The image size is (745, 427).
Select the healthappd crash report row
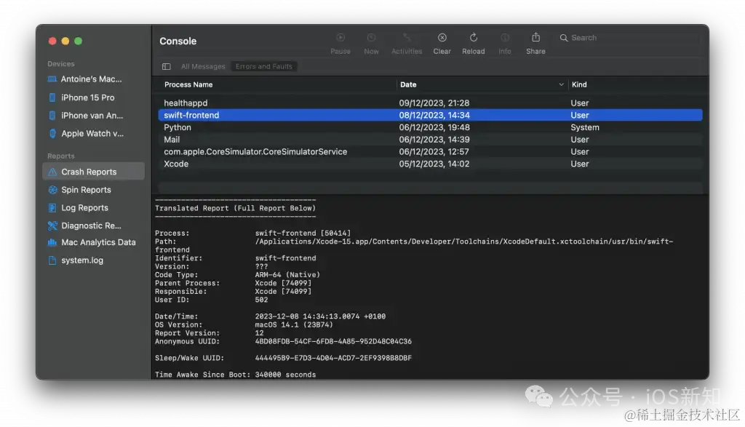point(430,103)
